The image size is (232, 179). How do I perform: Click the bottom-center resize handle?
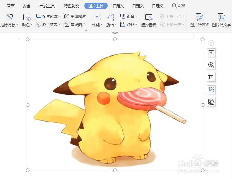115,170
